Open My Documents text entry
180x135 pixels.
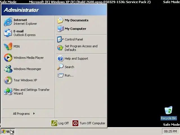[76, 20]
